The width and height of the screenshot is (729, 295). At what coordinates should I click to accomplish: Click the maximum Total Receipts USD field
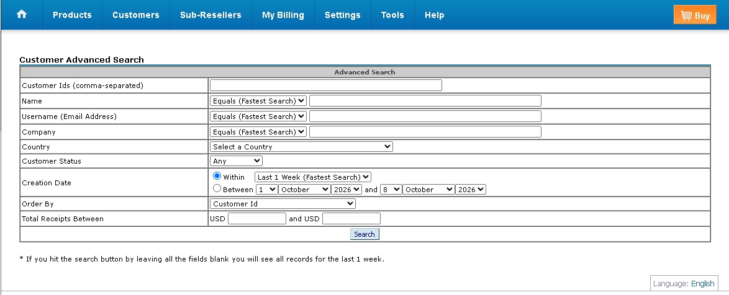click(351, 219)
